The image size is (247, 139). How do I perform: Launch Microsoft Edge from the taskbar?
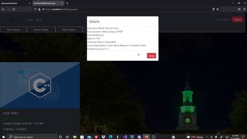click(111, 137)
